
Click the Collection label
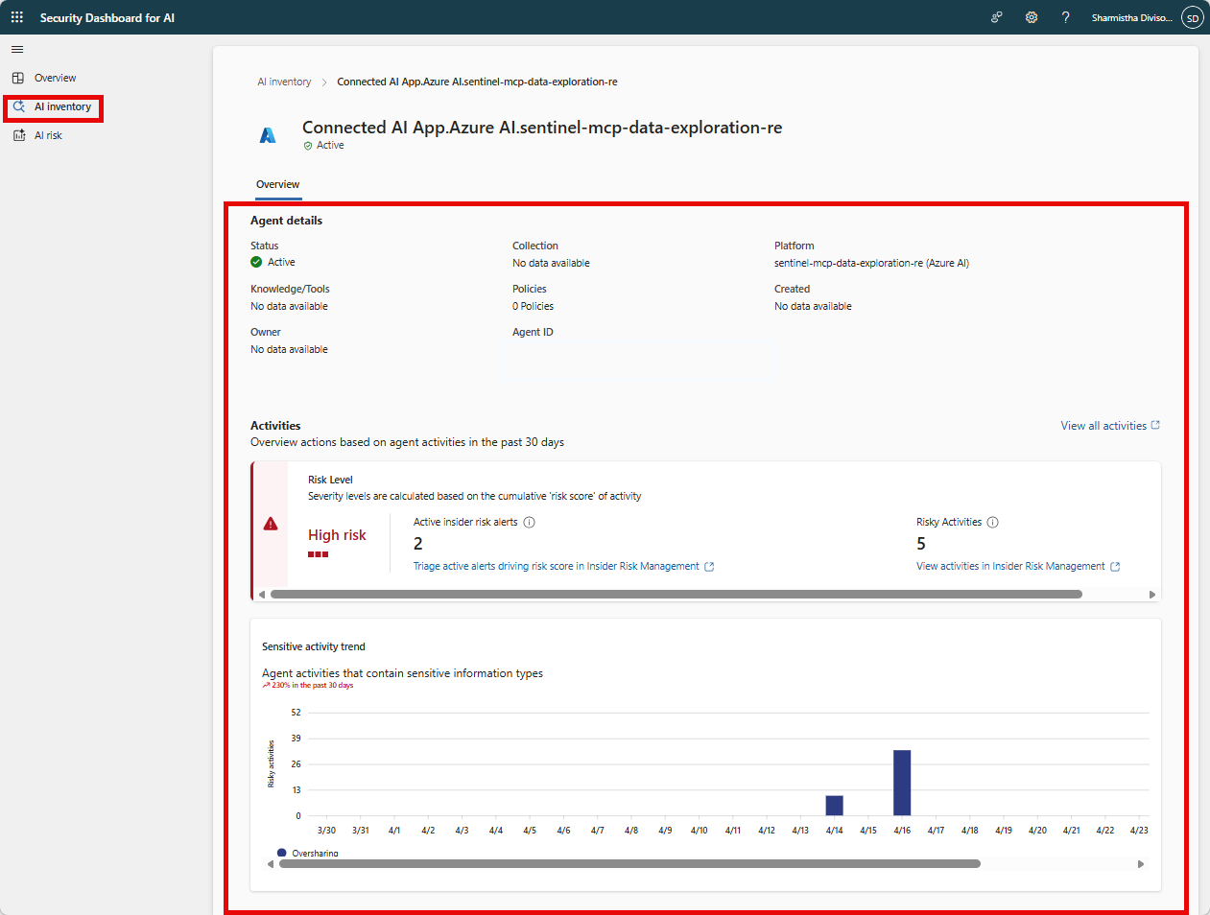535,246
